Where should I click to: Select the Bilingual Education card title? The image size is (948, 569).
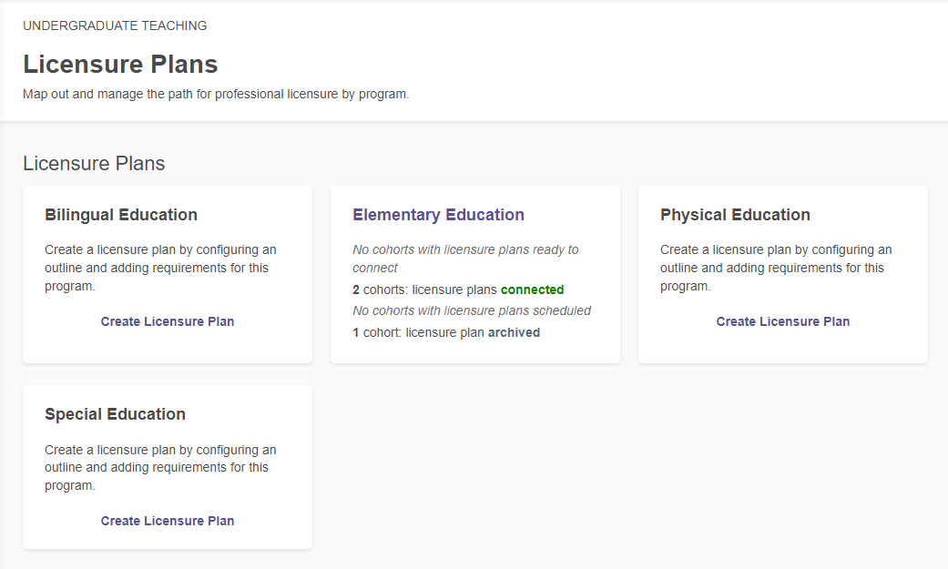(121, 215)
